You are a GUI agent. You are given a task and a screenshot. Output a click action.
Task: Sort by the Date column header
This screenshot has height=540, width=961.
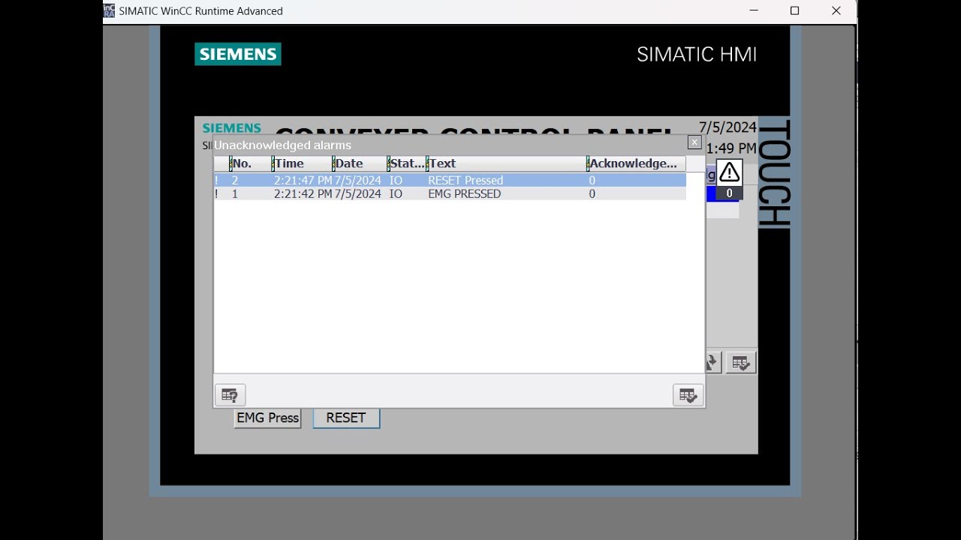point(360,163)
